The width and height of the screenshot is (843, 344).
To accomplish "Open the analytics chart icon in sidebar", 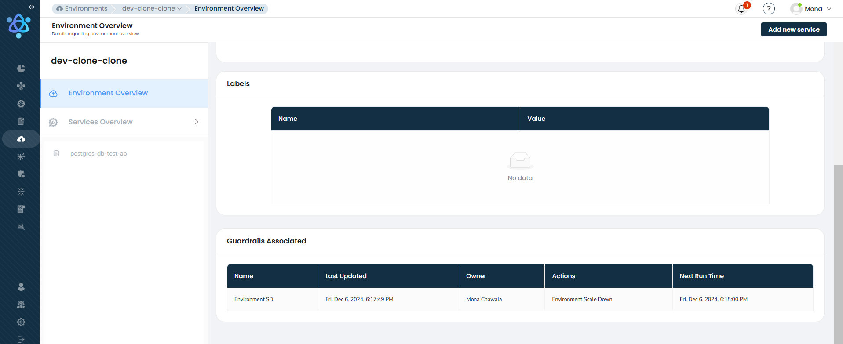I will tap(21, 227).
